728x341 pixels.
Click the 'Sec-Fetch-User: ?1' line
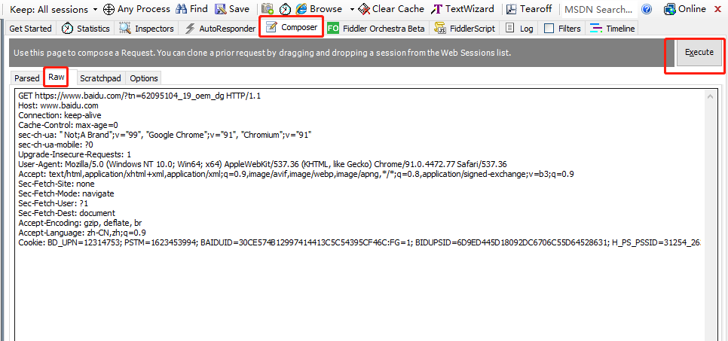point(54,203)
